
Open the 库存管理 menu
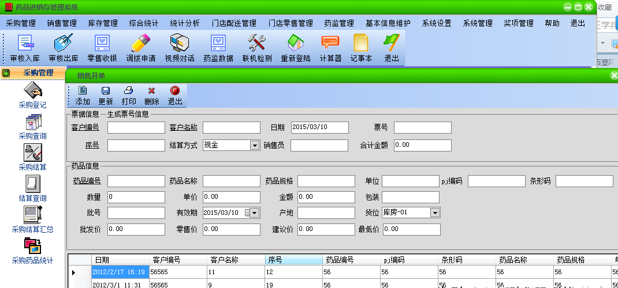tap(103, 23)
